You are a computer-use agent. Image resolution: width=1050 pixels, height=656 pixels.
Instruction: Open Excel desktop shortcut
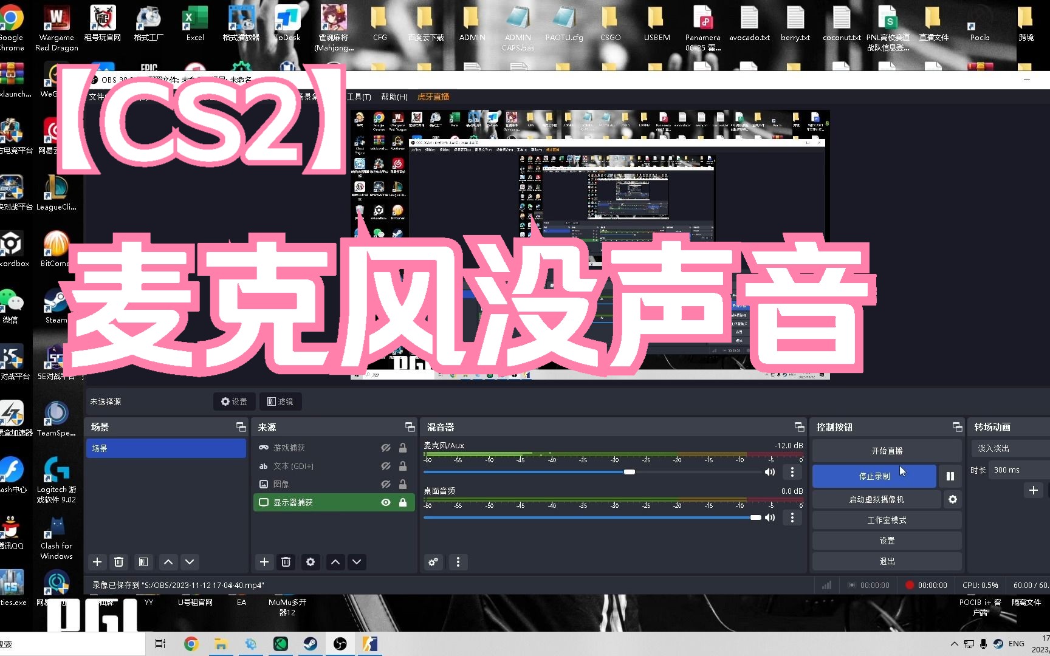pyautogui.click(x=195, y=23)
